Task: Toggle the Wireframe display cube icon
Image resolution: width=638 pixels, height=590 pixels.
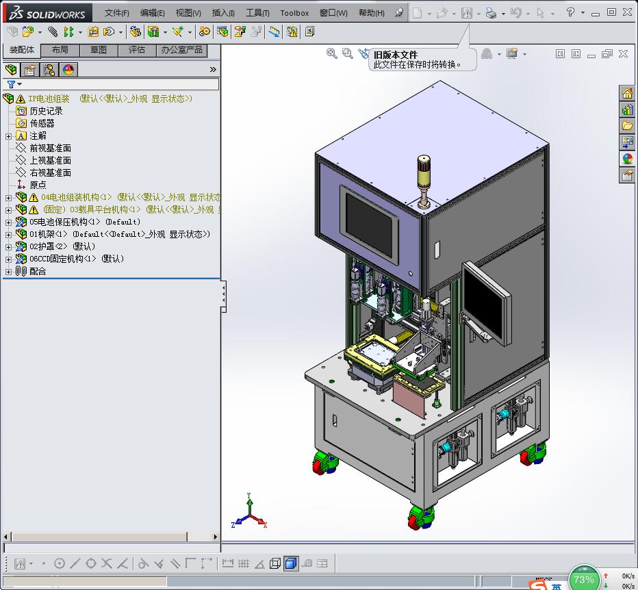Action: pyautogui.click(x=275, y=563)
